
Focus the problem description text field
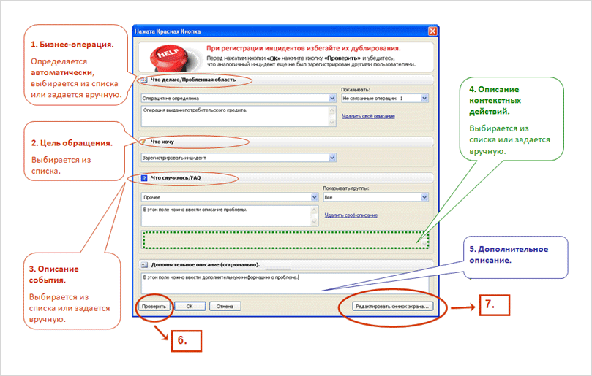(228, 215)
